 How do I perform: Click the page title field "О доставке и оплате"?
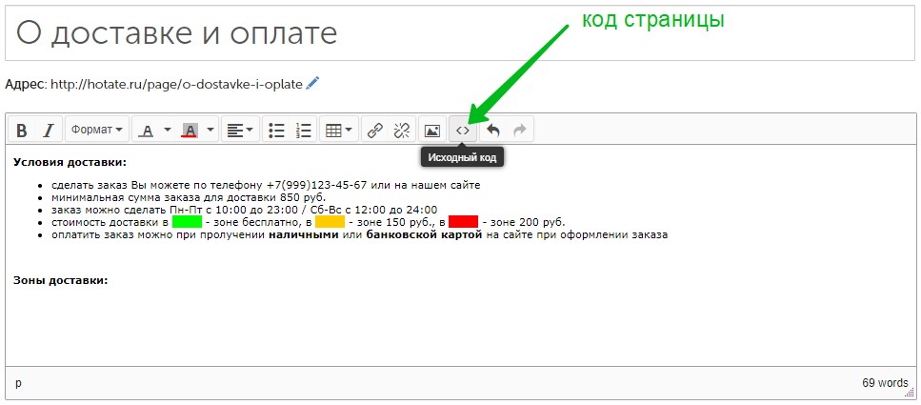tap(460, 33)
